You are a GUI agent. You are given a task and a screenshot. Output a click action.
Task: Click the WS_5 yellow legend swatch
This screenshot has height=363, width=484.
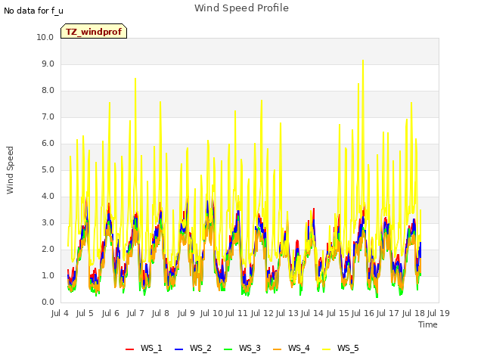click(326, 349)
